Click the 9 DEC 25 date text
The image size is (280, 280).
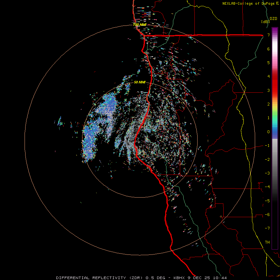pos(198,278)
